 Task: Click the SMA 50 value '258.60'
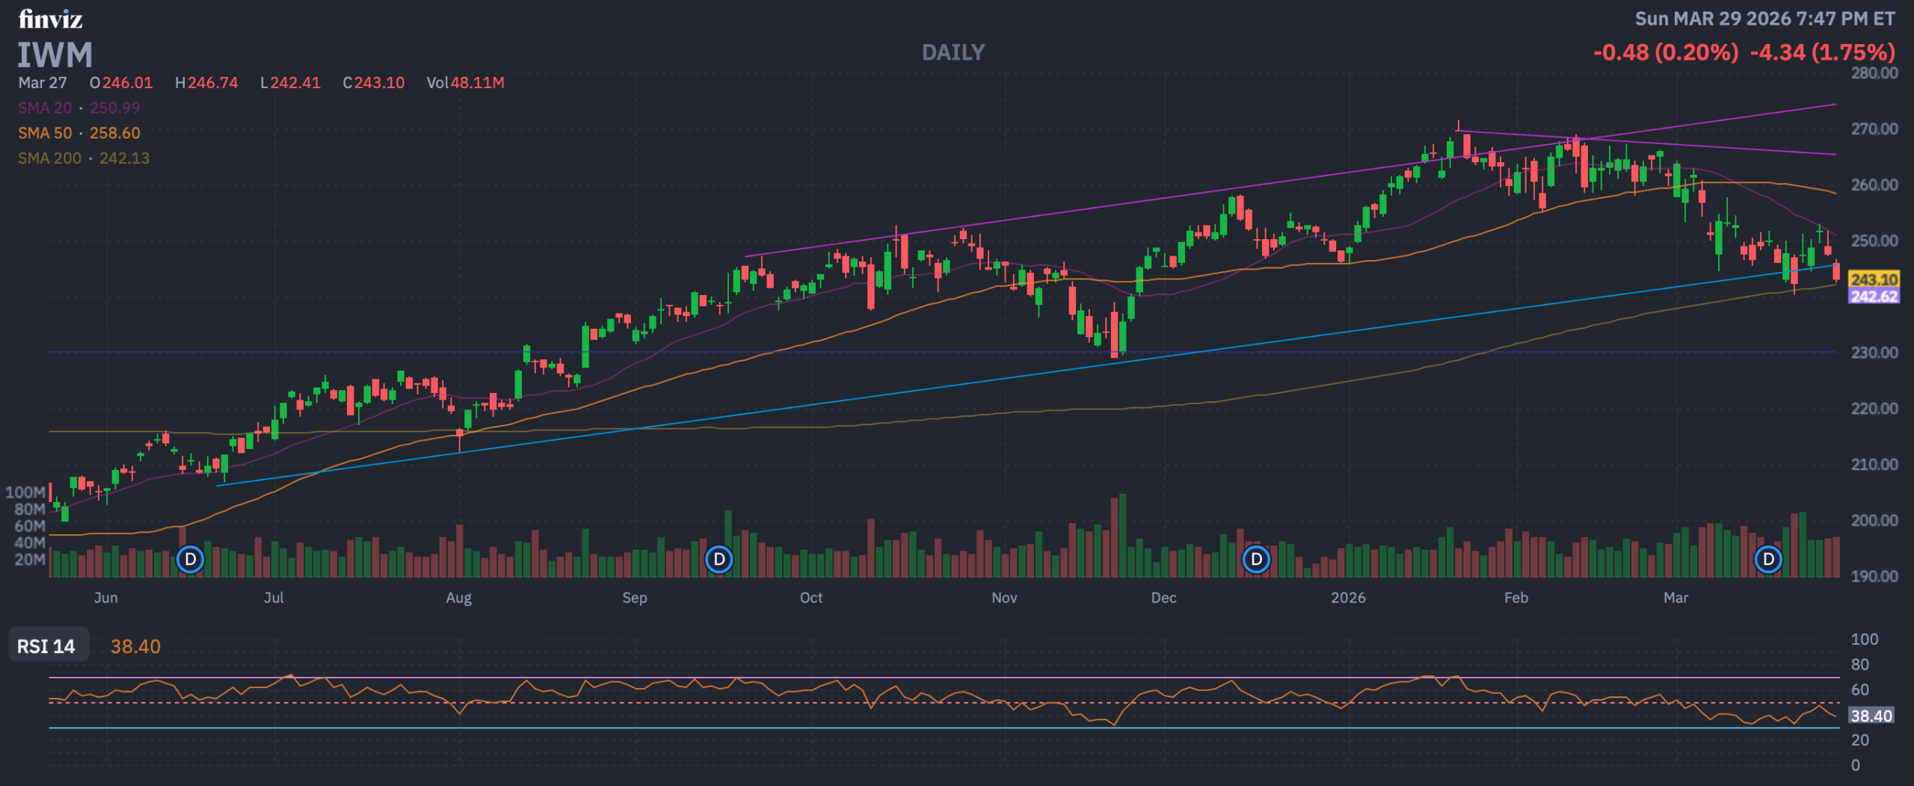[x=115, y=133]
